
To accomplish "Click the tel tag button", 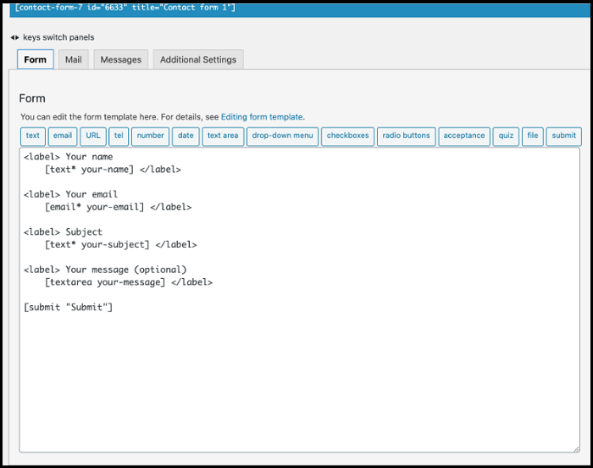I will 119,136.
